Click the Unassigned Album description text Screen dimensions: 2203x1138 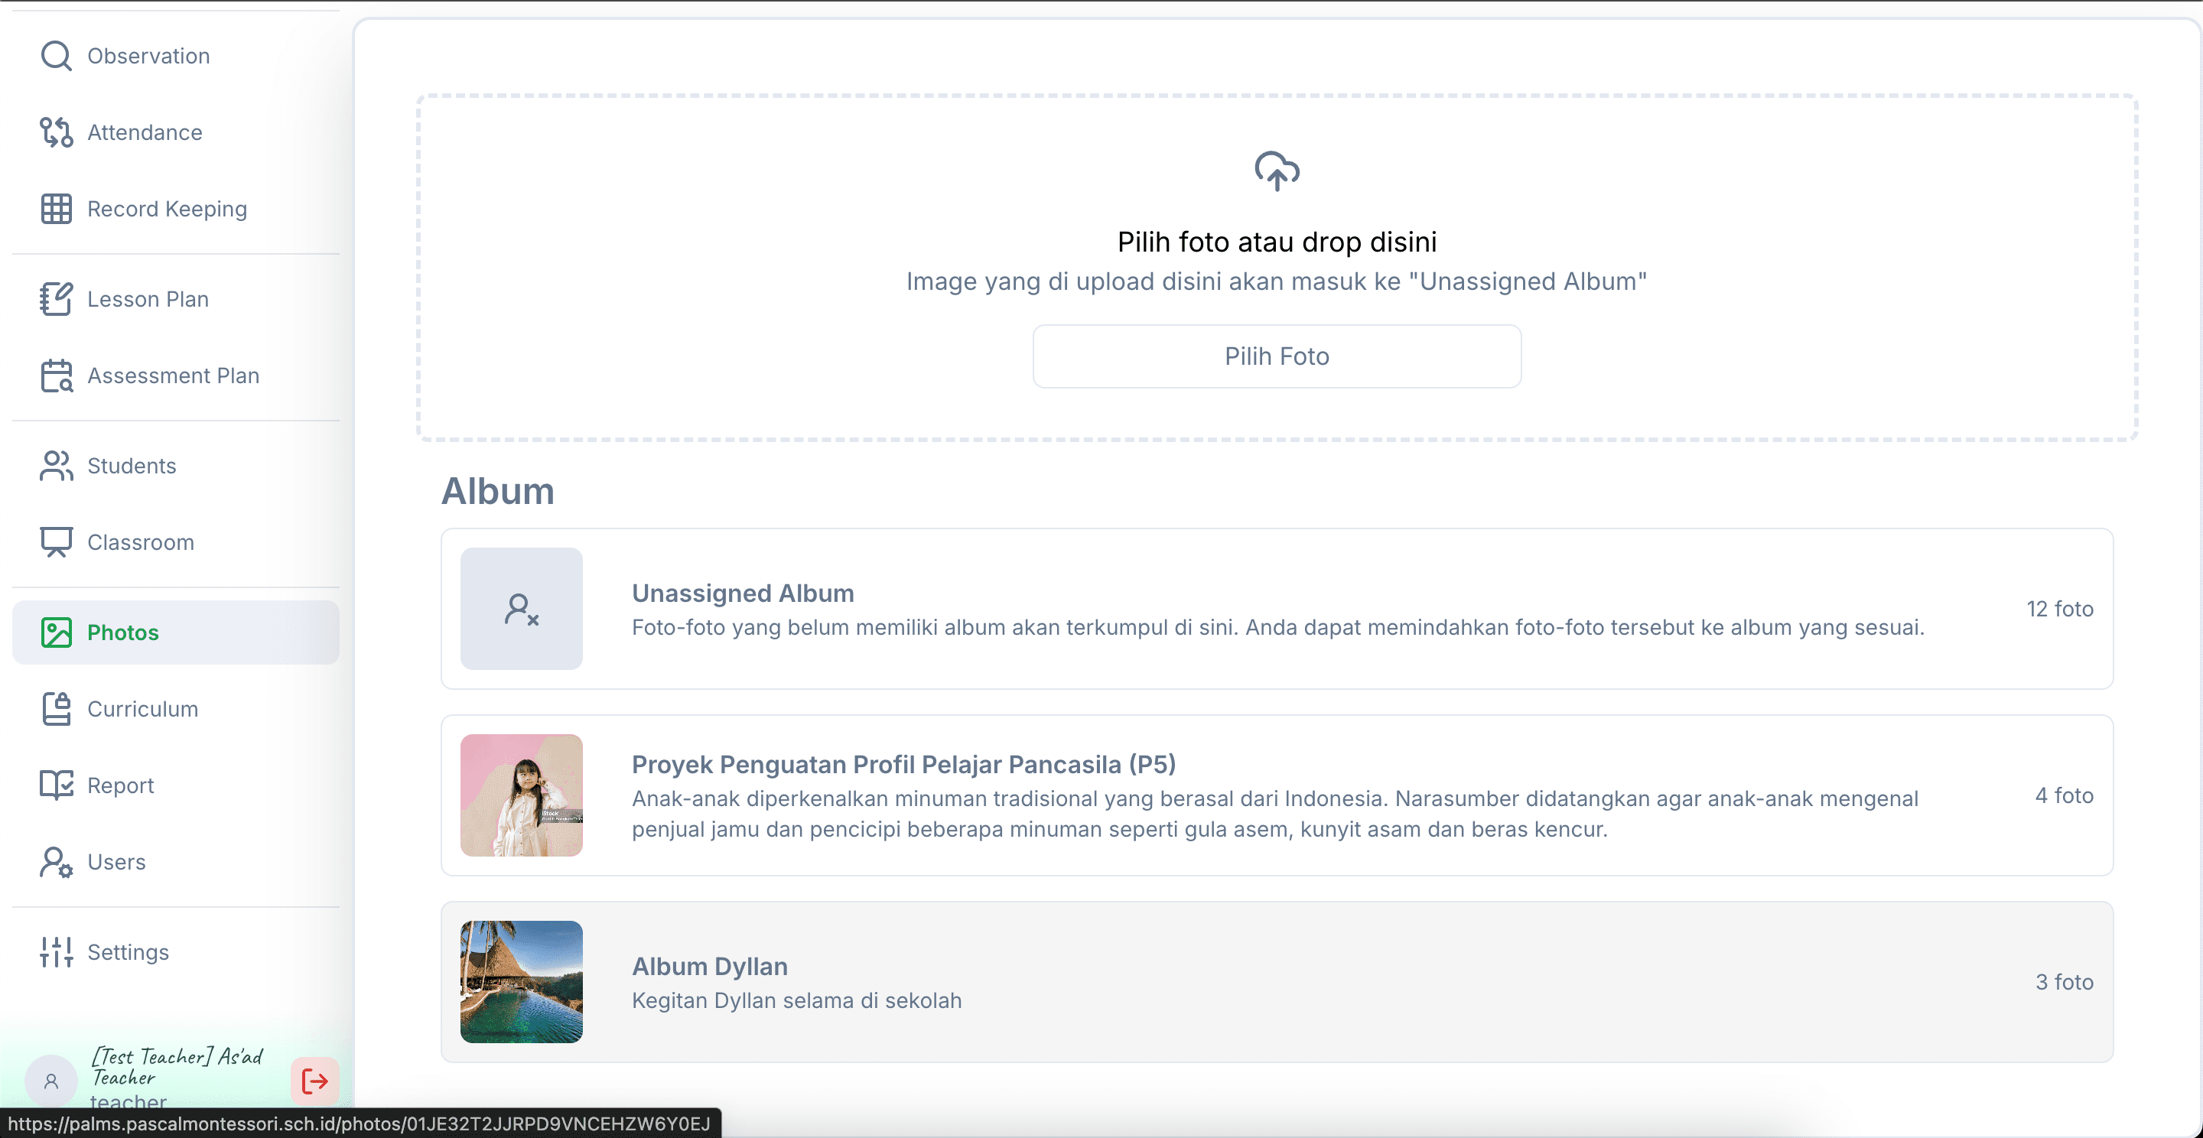click(x=1277, y=628)
